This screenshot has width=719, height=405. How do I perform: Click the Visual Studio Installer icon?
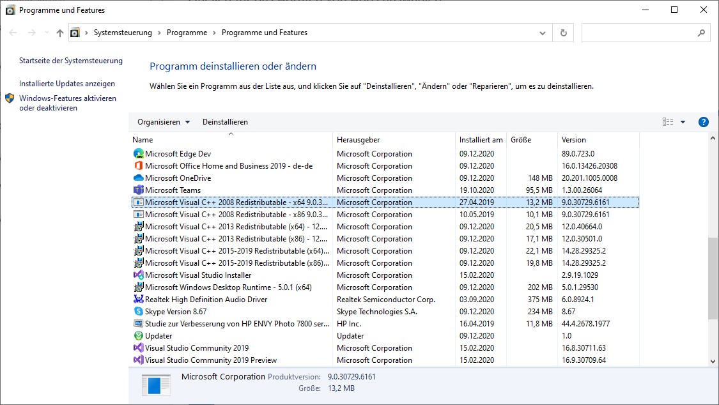click(x=138, y=275)
